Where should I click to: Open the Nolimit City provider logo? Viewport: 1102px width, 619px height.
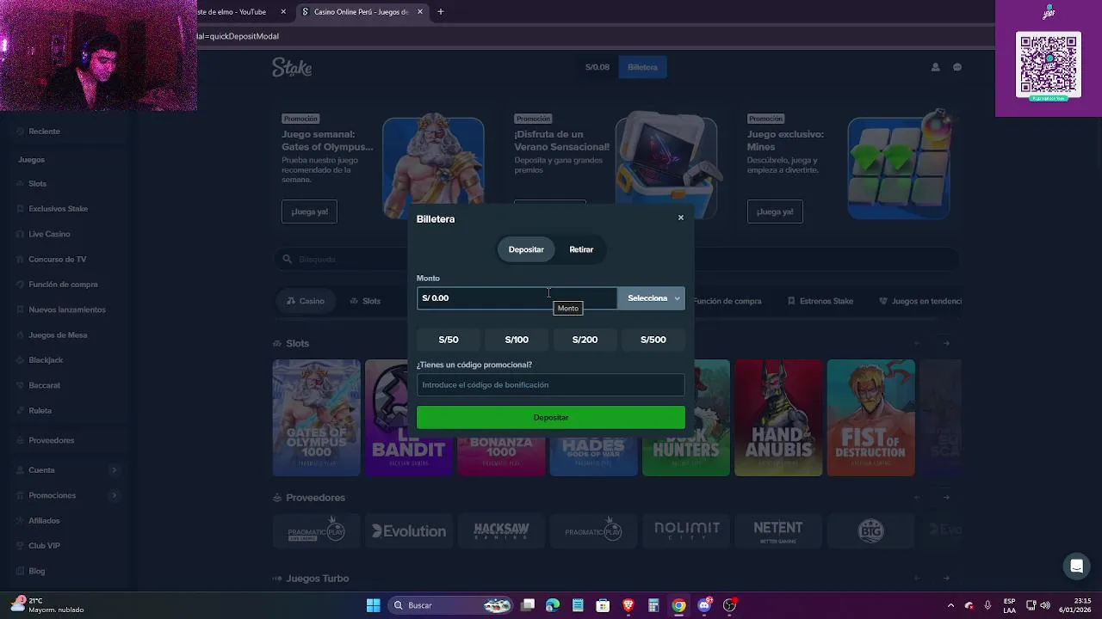point(686,531)
